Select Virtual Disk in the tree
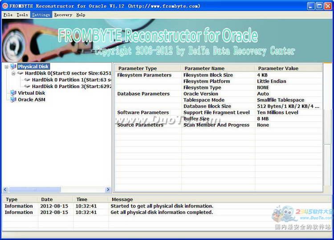334x240 pixels. 32,93
